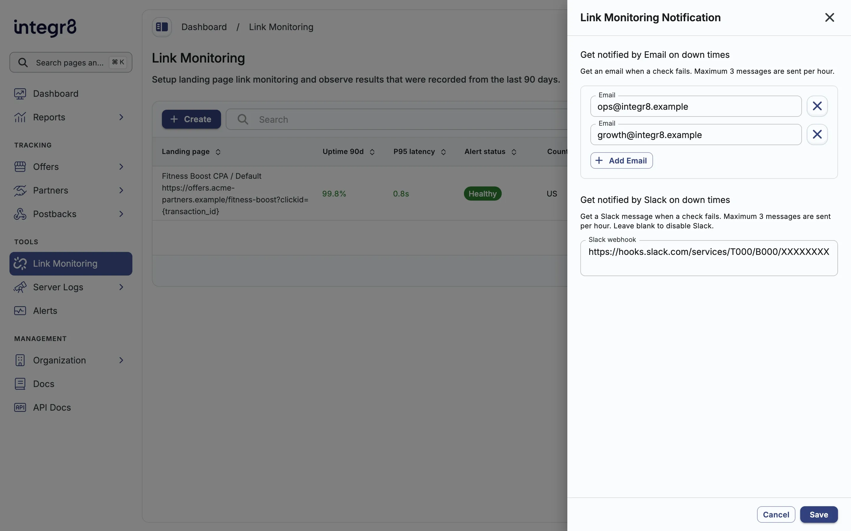
Task: Expand the Server Logs chevron
Action: click(121, 287)
